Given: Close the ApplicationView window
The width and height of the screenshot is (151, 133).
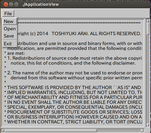Looking at the screenshot, I should [x=6, y=5].
